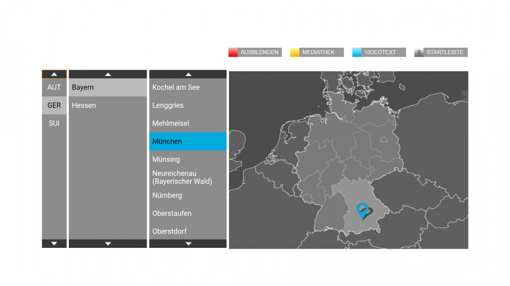The width and height of the screenshot is (510, 286).
Task: Choose München in the city list
Action: click(187, 141)
